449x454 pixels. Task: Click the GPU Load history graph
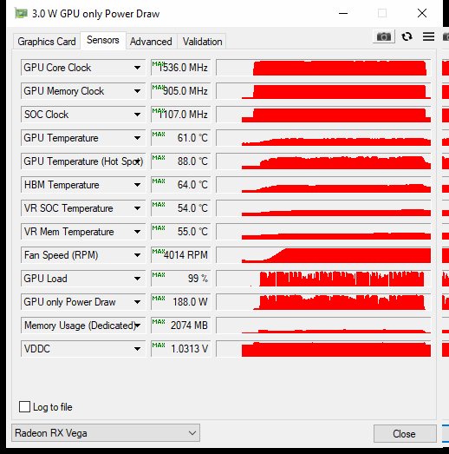[323, 279]
